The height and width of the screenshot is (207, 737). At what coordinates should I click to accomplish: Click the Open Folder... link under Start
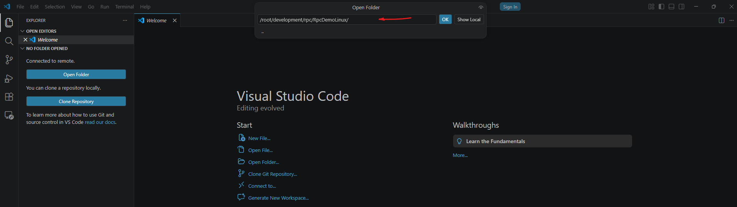[x=264, y=162]
